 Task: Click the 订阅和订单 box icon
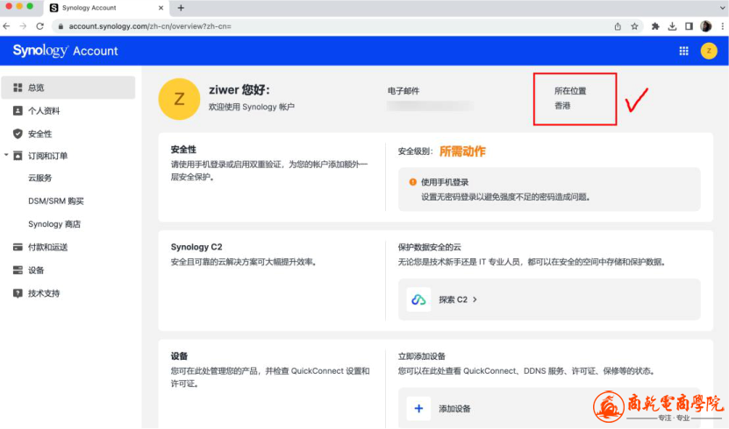point(18,156)
